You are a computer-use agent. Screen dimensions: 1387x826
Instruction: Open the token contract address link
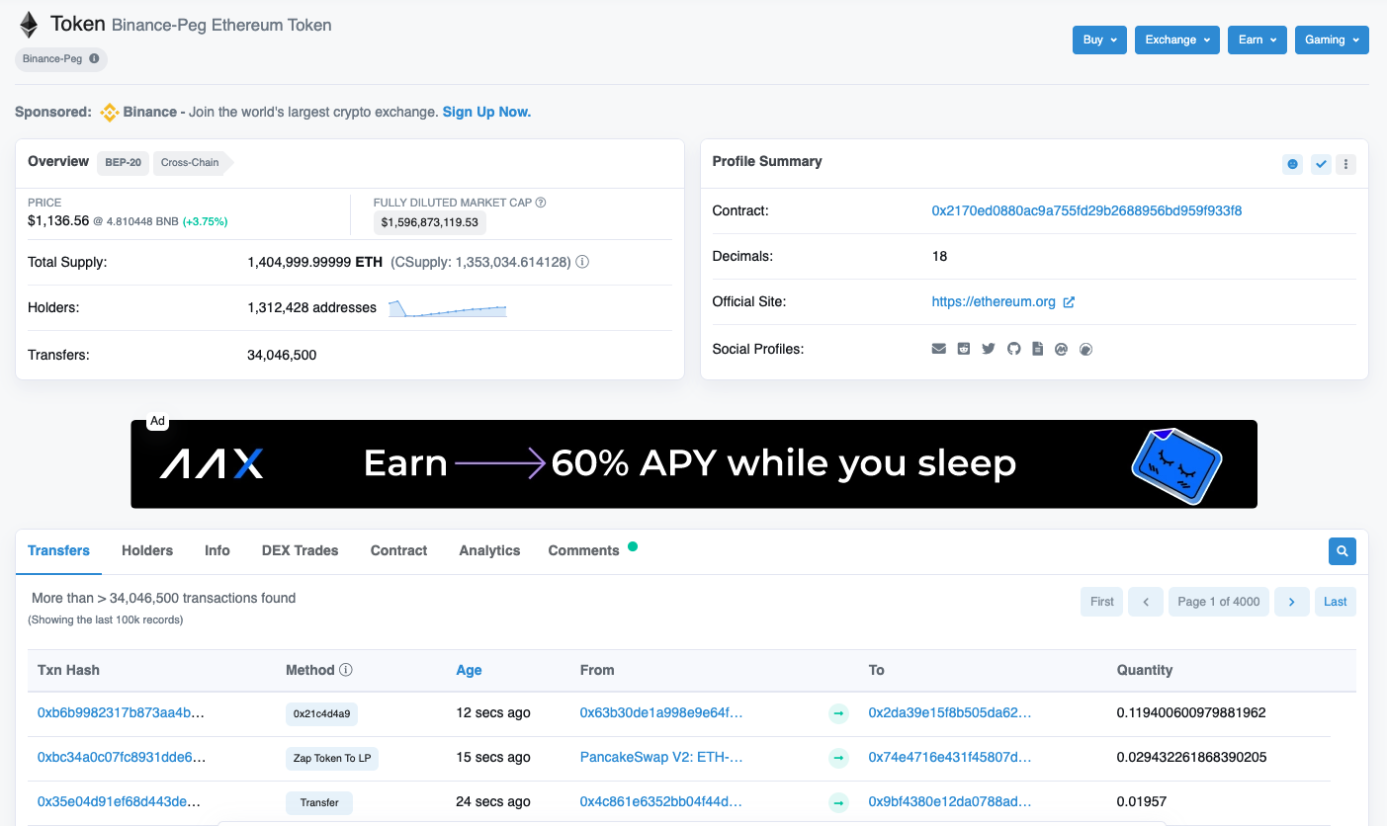pos(1086,210)
